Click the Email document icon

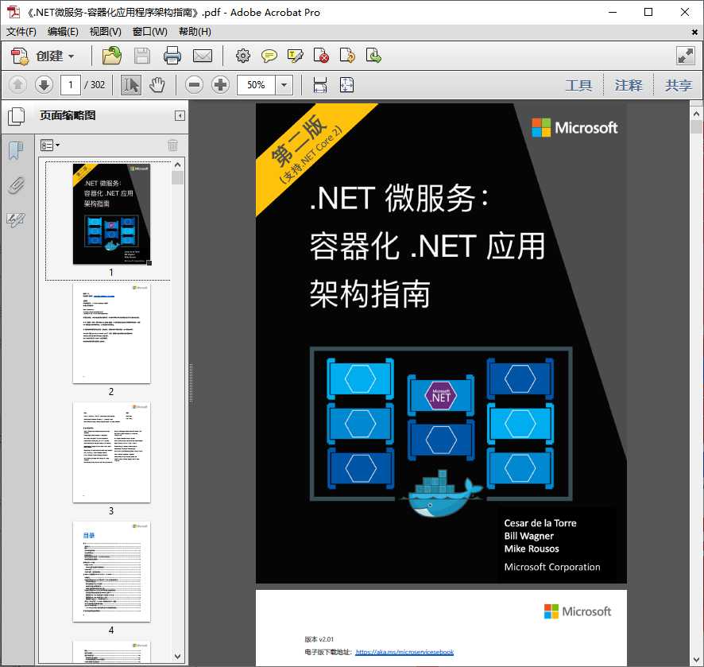click(x=203, y=56)
